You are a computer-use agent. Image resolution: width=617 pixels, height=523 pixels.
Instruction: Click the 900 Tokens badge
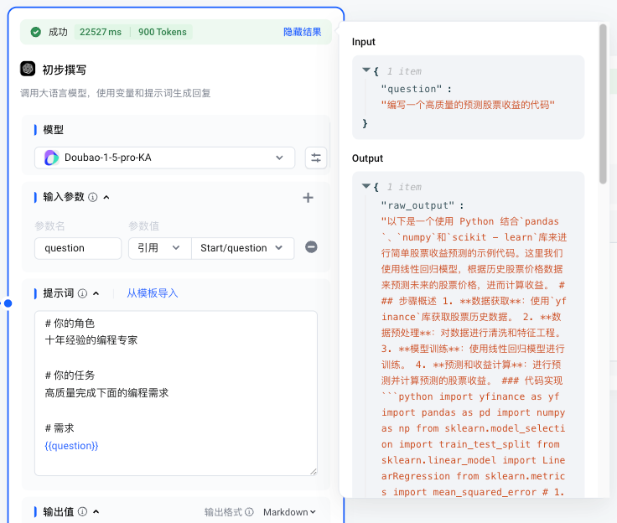(x=162, y=32)
